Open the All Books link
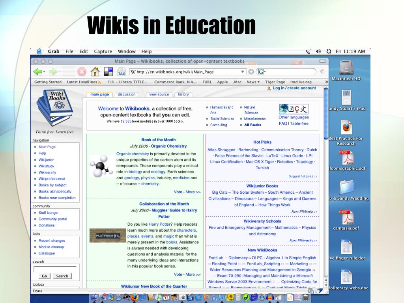This screenshot has width=404, height=303. [x=252, y=125]
